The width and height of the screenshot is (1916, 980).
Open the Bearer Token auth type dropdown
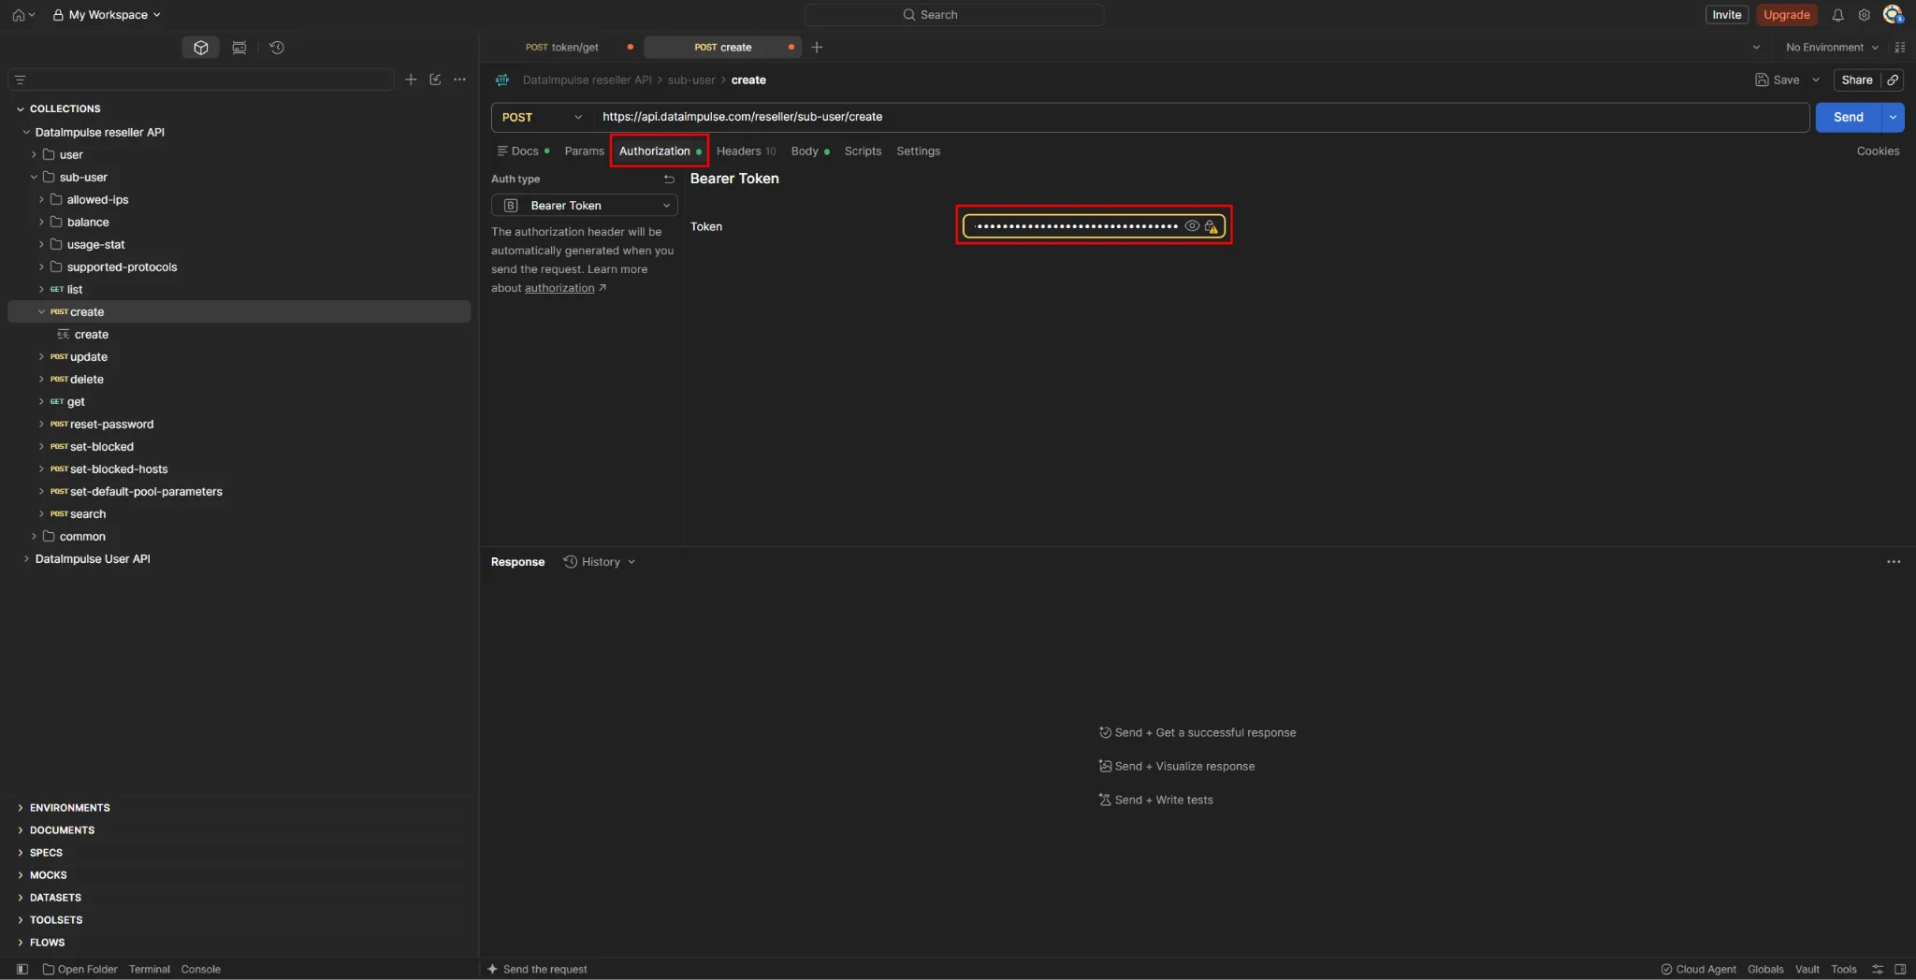[584, 206]
